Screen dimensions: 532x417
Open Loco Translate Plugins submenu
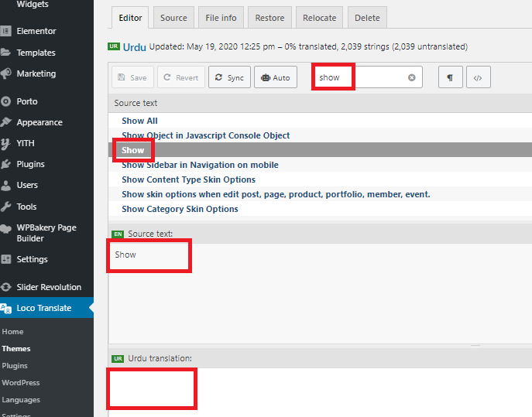point(15,365)
